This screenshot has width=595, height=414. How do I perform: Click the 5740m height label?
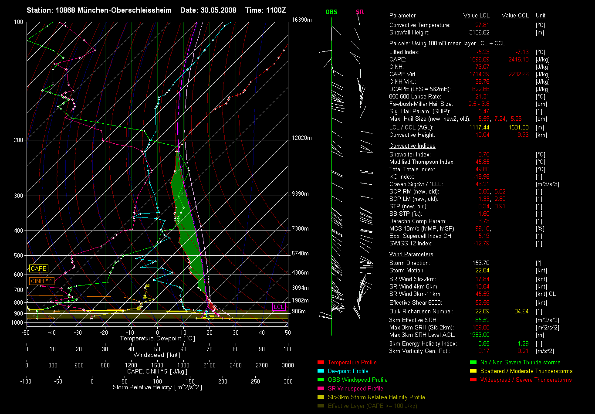[300, 254]
